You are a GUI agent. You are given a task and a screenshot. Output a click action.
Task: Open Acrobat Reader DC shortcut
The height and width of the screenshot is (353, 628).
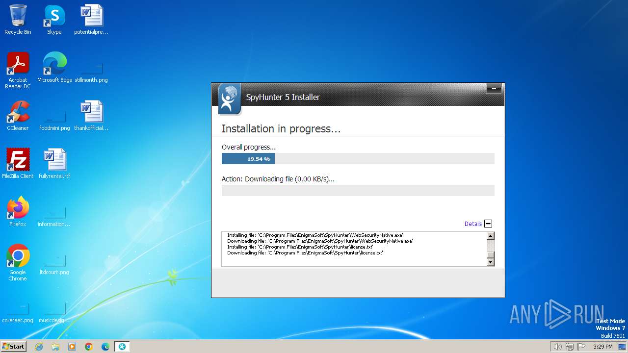pos(18,71)
